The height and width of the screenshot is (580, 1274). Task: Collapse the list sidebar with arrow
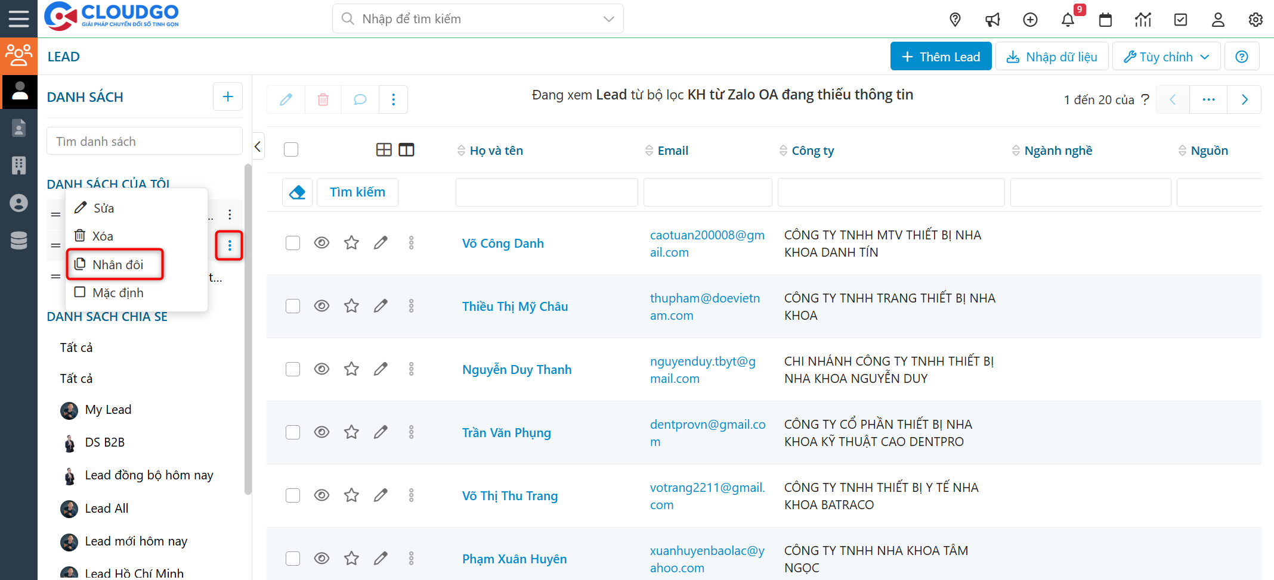coord(258,146)
